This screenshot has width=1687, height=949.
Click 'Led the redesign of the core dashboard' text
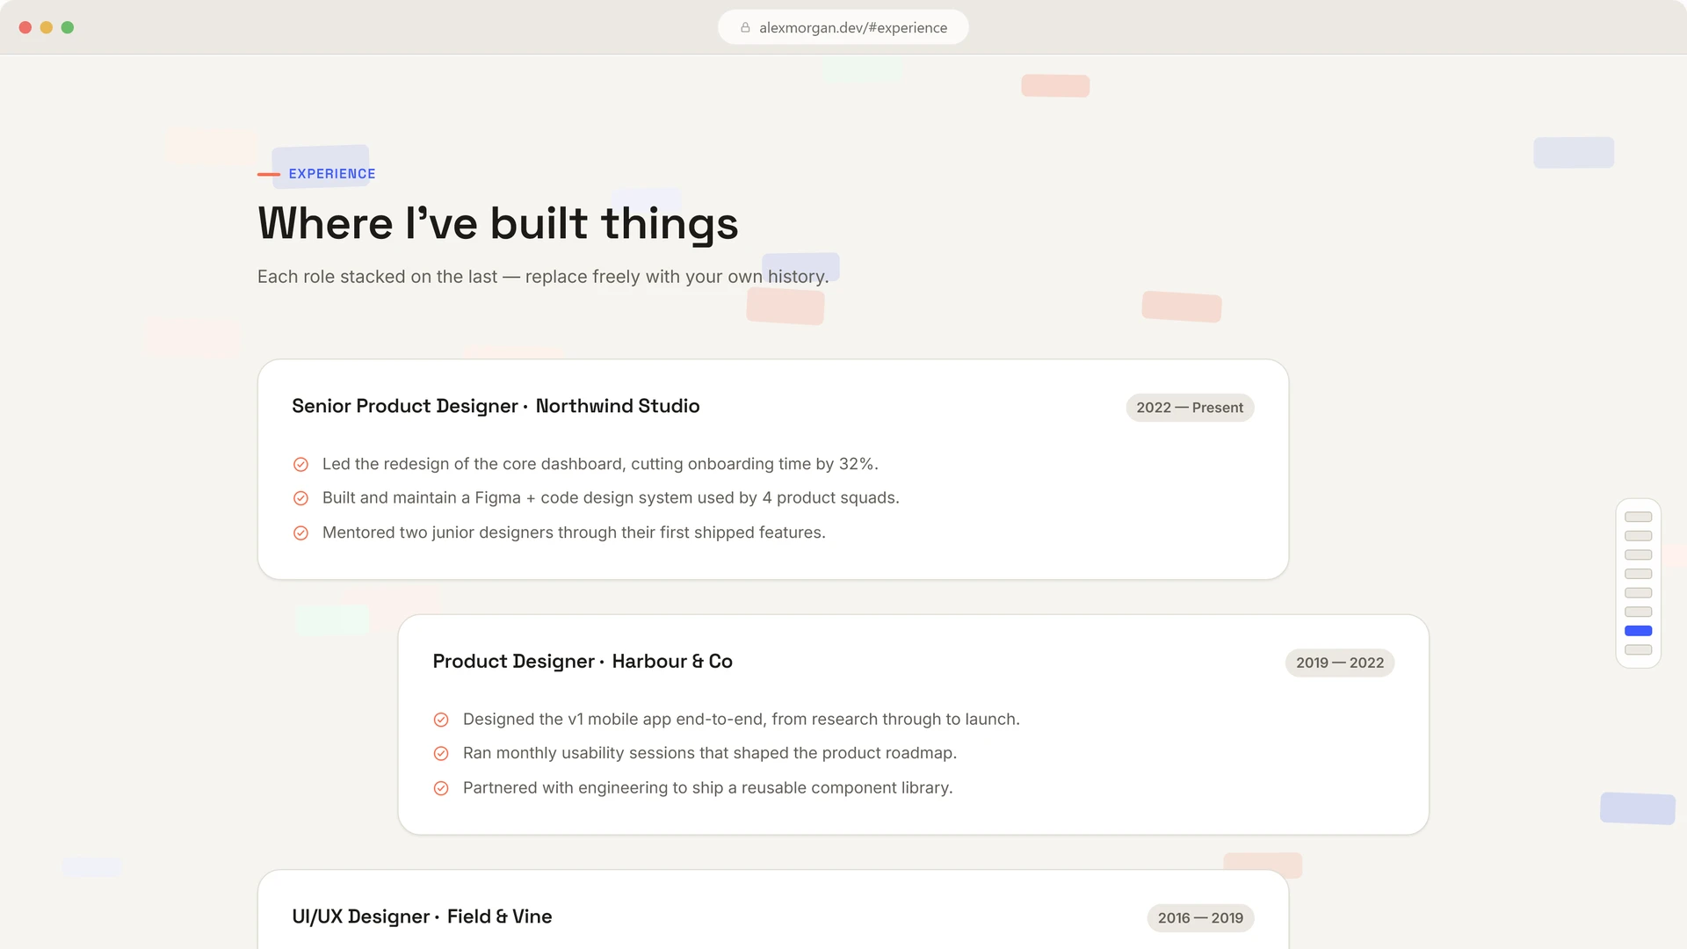[x=600, y=464]
